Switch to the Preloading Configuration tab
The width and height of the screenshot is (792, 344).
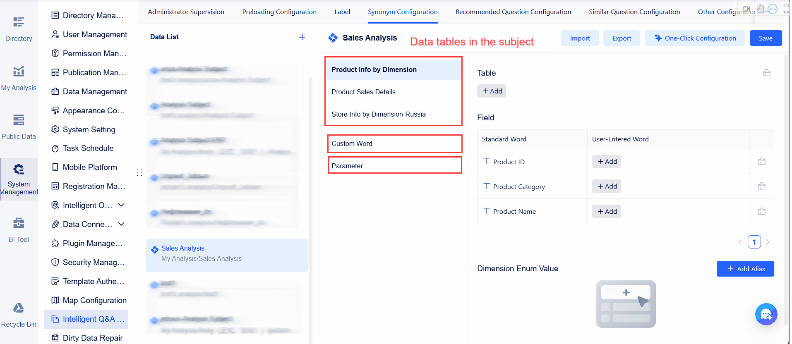click(x=279, y=12)
